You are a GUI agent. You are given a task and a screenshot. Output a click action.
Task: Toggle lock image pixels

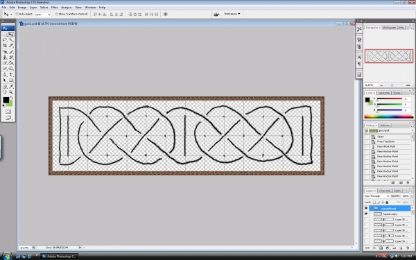379,202
